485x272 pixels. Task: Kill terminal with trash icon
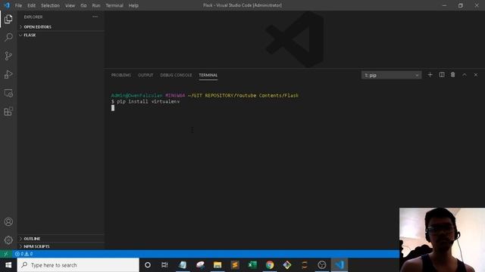click(x=453, y=75)
